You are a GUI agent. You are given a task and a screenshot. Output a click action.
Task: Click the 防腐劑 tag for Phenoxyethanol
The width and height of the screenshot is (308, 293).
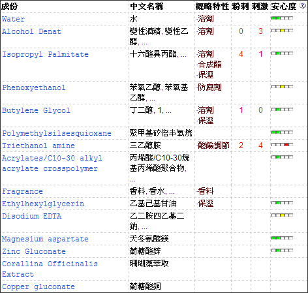(209, 87)
